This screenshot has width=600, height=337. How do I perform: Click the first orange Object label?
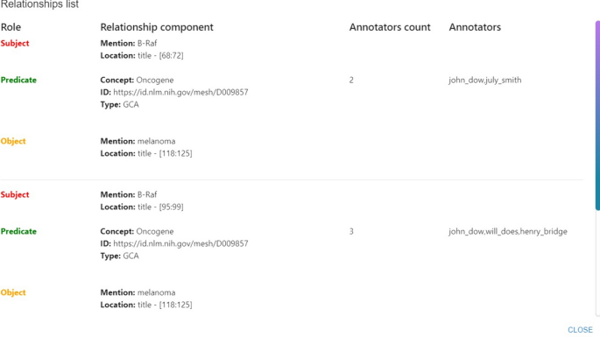13,141
